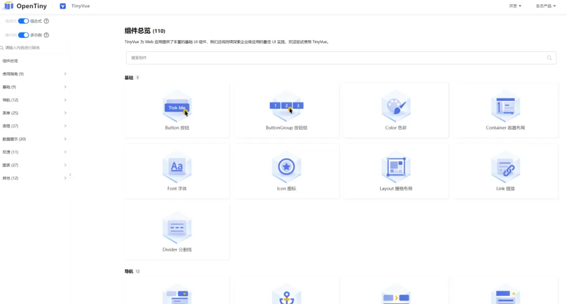567x304 pixels.
Task: Open the ButtonGroup 按钮组 card icon
Action: (x=287, y=106)
